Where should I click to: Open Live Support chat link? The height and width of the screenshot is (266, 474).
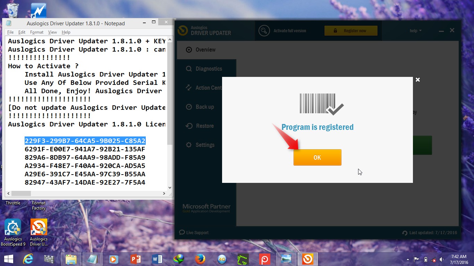[x=194, y=232]
